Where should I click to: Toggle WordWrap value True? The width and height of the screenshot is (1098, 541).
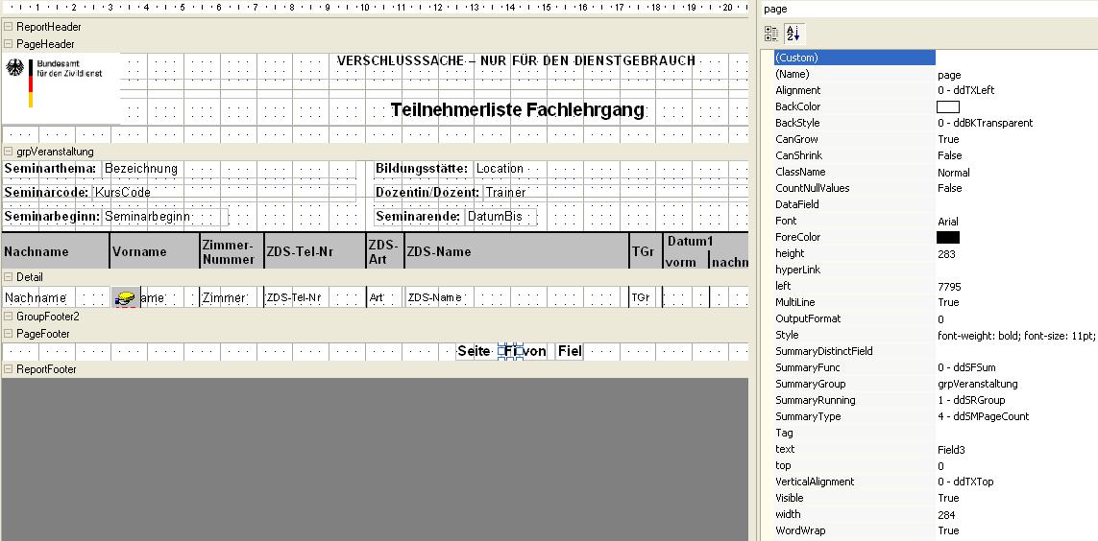coord(948,530)
